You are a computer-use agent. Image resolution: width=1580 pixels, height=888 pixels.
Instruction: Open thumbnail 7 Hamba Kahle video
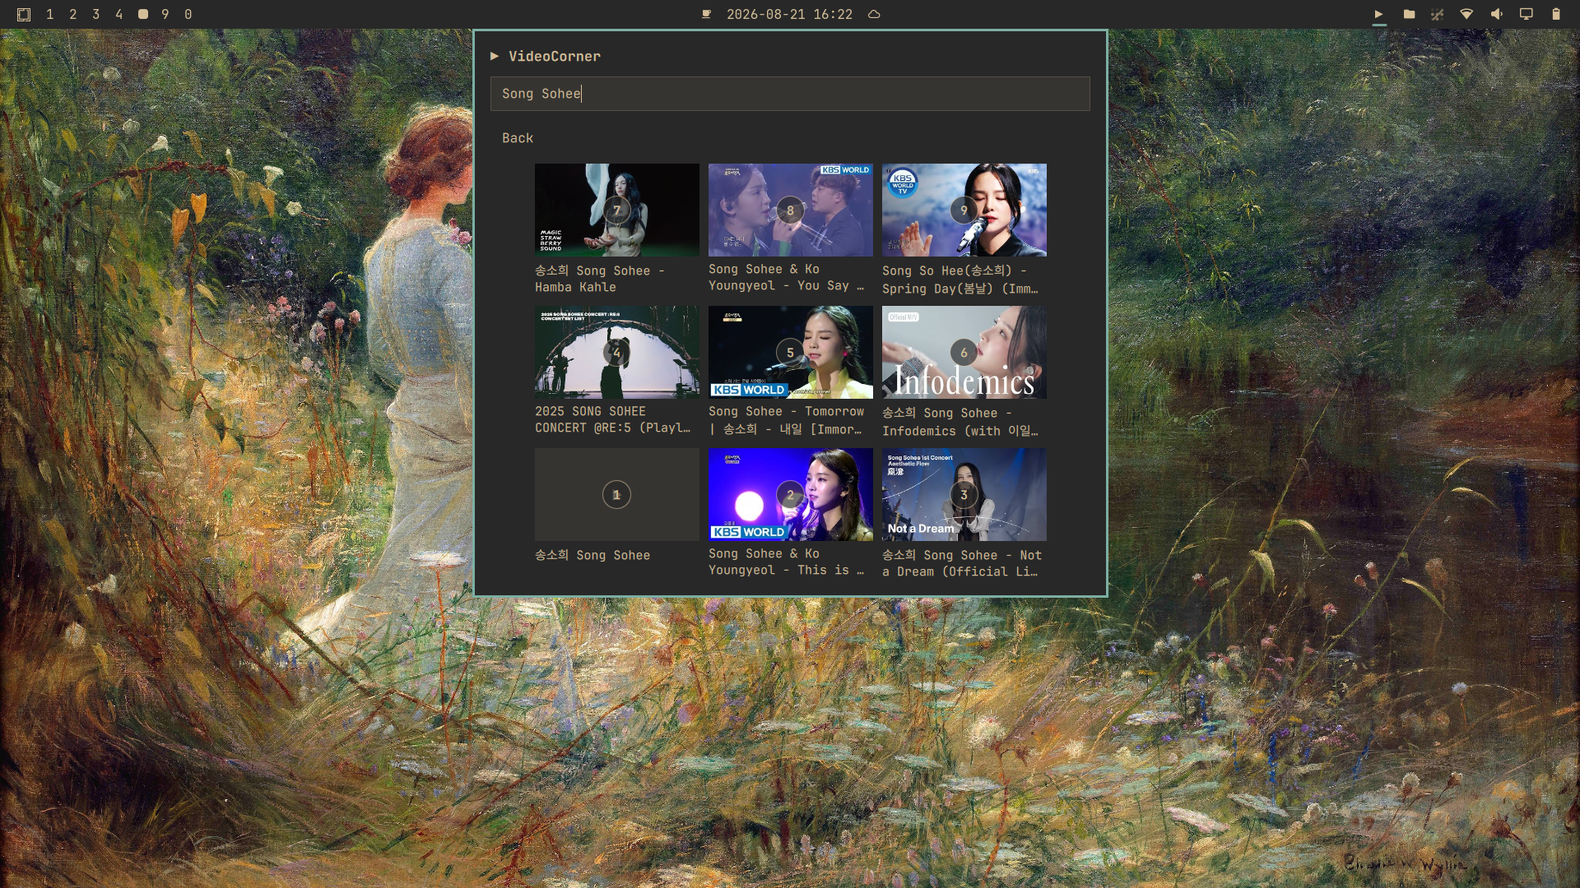click(x=617, y=210)
